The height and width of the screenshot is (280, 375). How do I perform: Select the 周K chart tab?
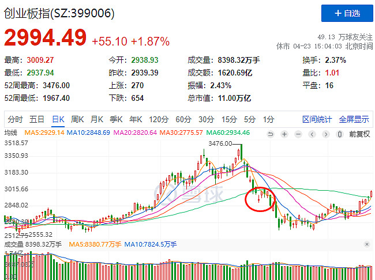(x=77, y=119)
